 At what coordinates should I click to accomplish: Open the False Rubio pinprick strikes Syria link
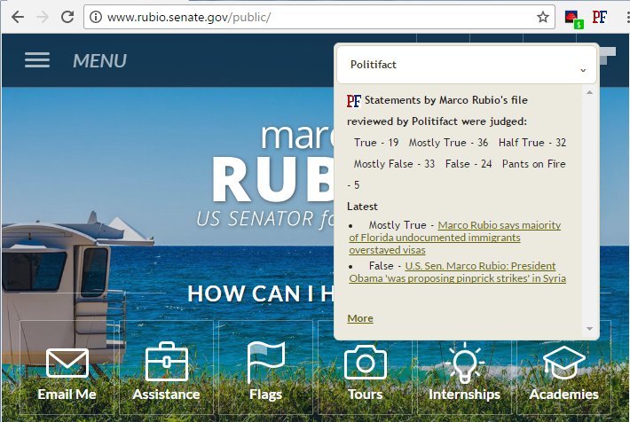(x=458, y=272)
